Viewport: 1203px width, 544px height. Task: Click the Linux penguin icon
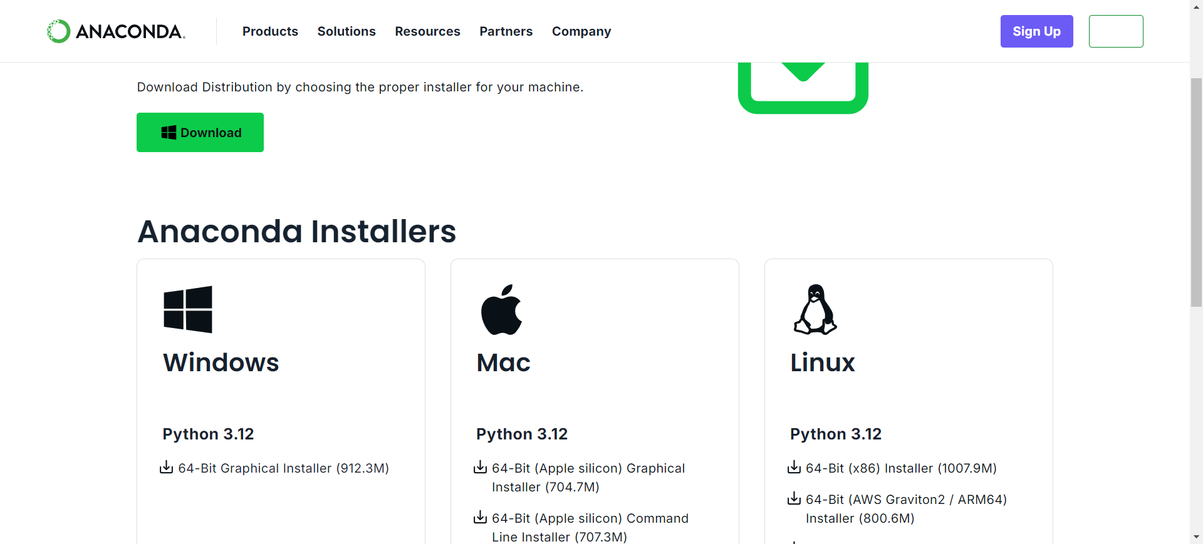pyautogui.click(x=815, y=309)
